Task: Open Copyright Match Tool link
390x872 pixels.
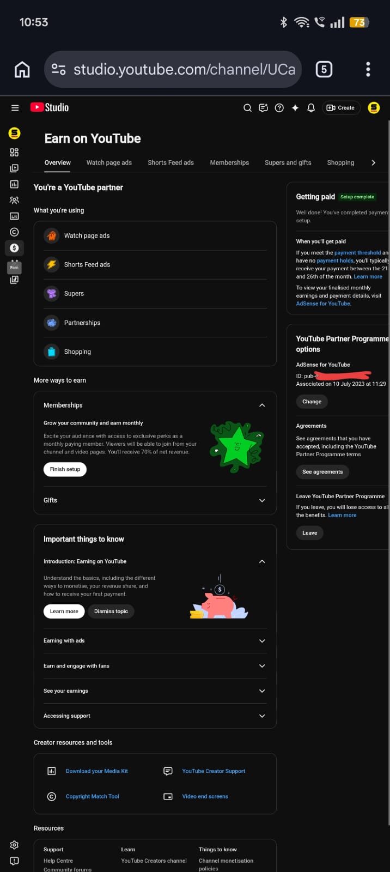Action: [x=93, y=797]
